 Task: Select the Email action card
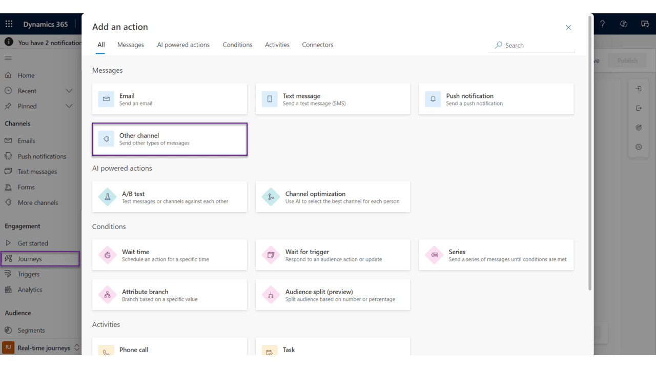[170, 99]
